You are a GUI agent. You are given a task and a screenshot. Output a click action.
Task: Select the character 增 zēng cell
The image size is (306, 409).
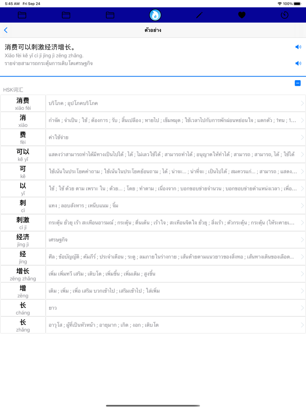pyautogui.click(x=23, y=291)
